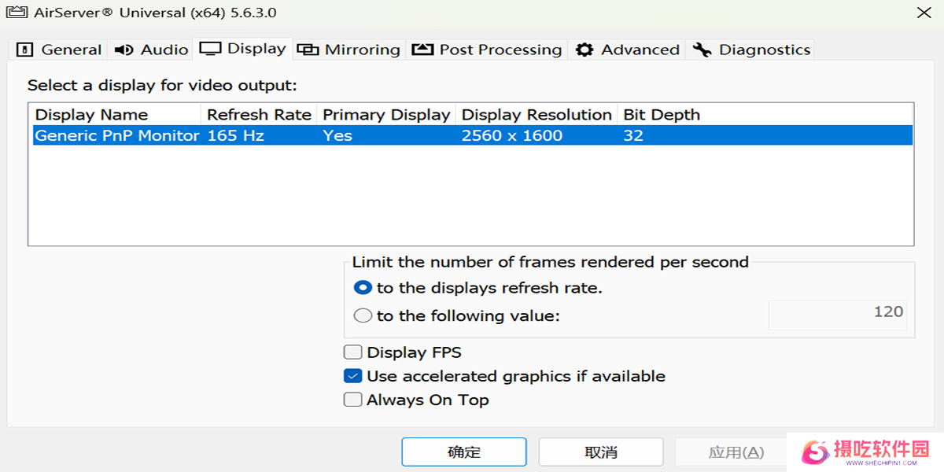
Task: Close the AirServer settings window
Action: pos(925,13)
